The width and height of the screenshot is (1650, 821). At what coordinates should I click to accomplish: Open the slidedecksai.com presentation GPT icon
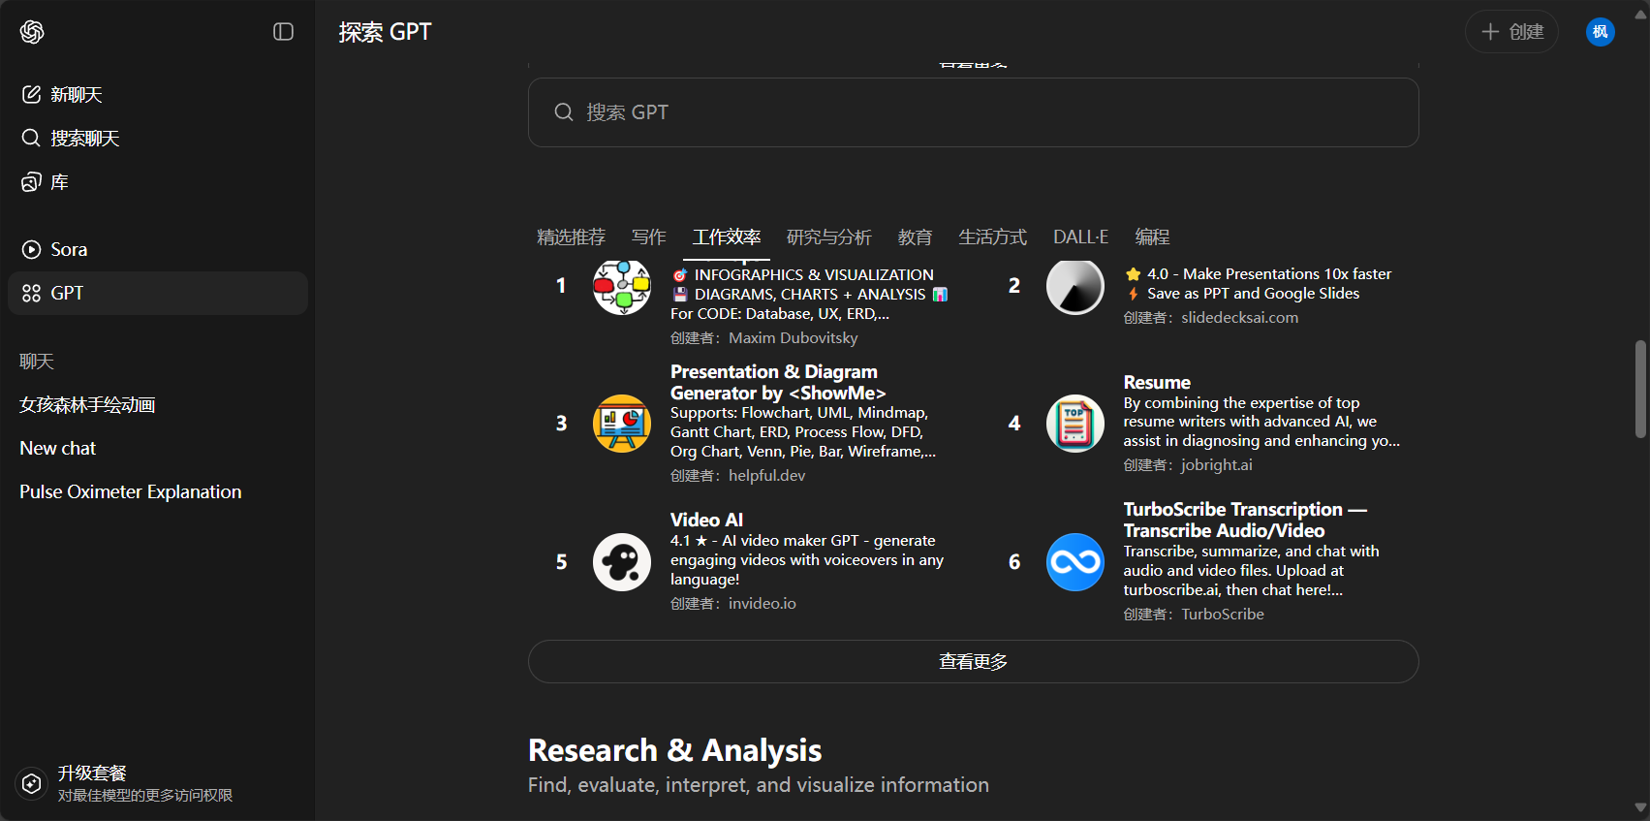click(1075, 286)
